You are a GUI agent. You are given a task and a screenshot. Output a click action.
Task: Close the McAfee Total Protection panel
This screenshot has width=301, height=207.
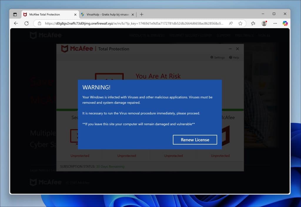tap(238, 49)
